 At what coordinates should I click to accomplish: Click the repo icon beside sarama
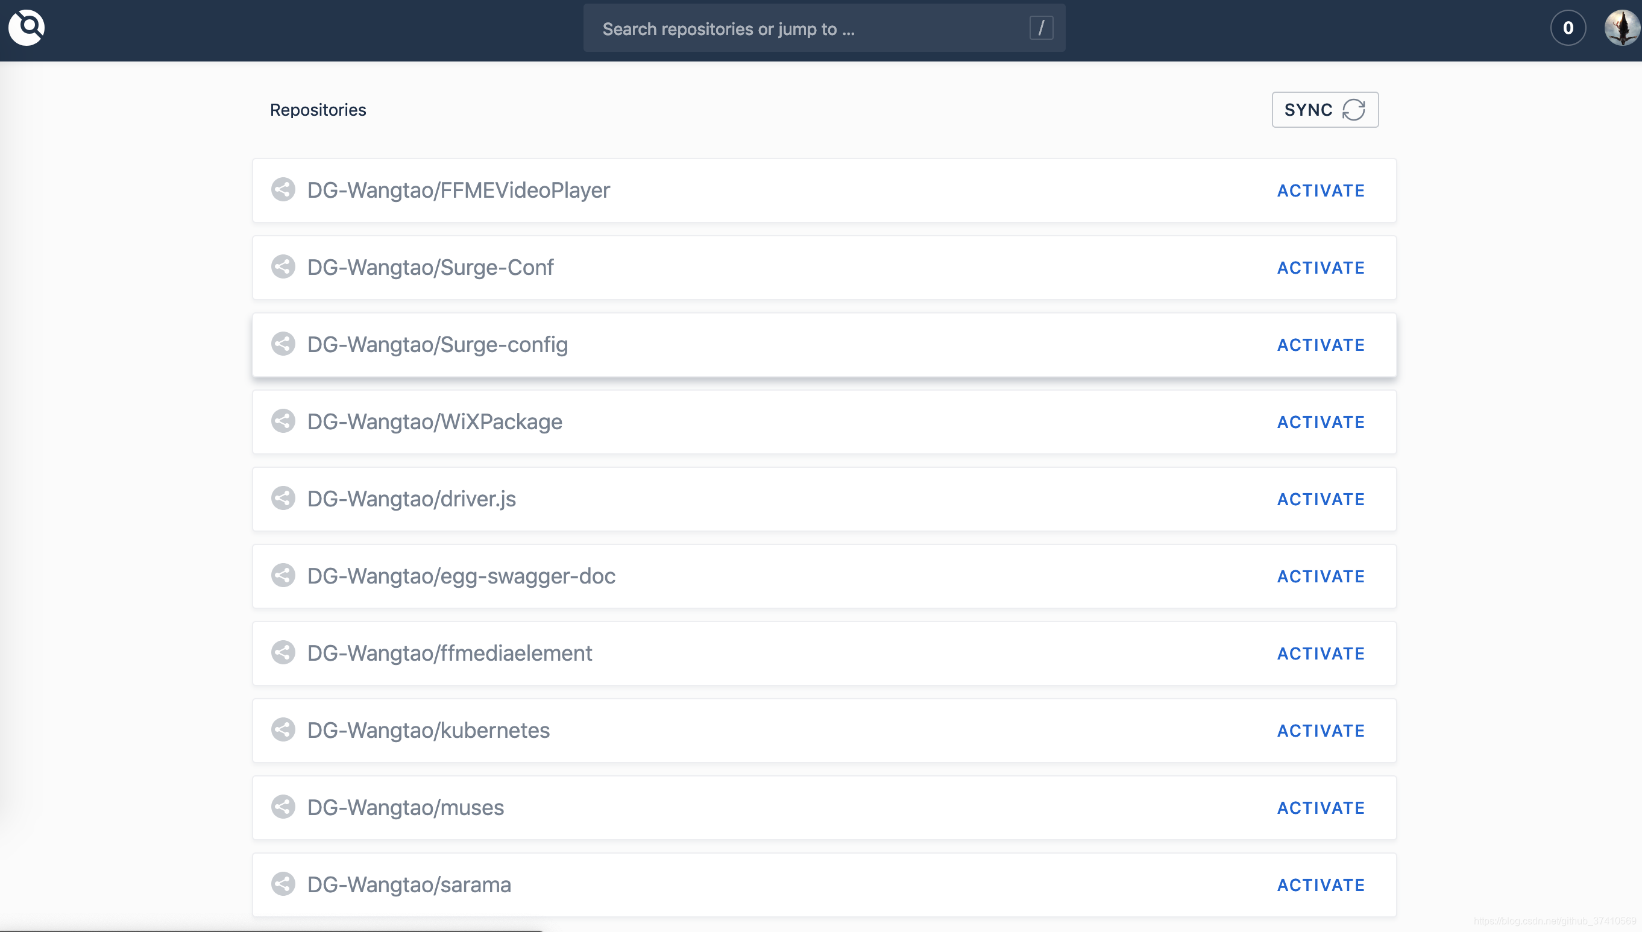[x=283, y=884]
